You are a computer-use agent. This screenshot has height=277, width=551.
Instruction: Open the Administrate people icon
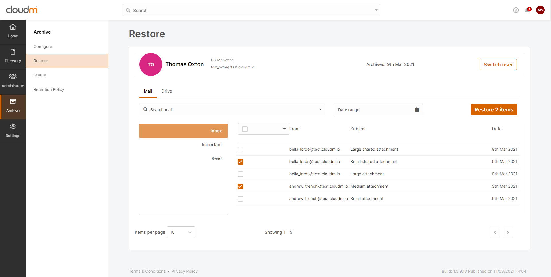[x=13, y=77]
